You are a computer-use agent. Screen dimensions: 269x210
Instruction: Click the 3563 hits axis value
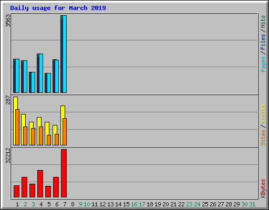(8, 20)
